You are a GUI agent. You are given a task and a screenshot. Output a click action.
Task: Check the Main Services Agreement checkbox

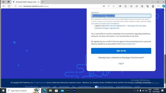[92, 26]
